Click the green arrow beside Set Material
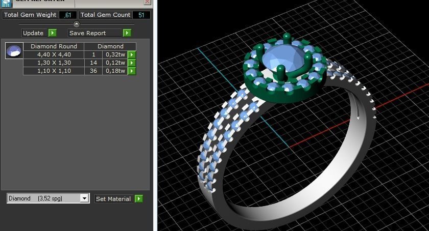The width and height of the screenshot is (429, 231). tap(139, 198)
